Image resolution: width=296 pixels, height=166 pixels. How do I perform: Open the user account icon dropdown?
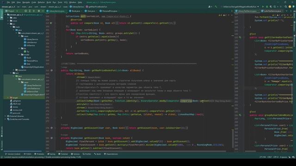pyautogui.click(x=210, y=6)
